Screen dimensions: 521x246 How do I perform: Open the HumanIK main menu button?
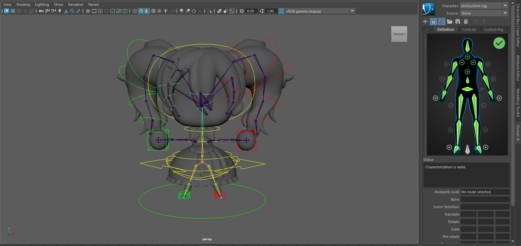[428, 9]
